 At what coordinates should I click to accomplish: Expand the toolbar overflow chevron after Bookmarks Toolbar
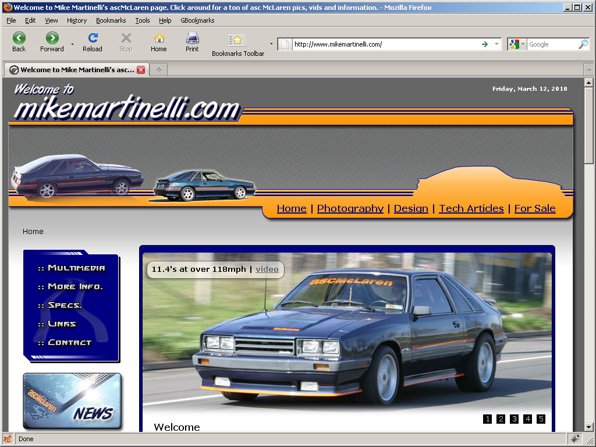tap(271, 44)
